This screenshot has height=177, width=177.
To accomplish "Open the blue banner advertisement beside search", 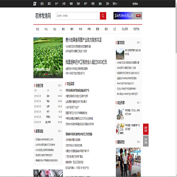I will click(128, 16).
